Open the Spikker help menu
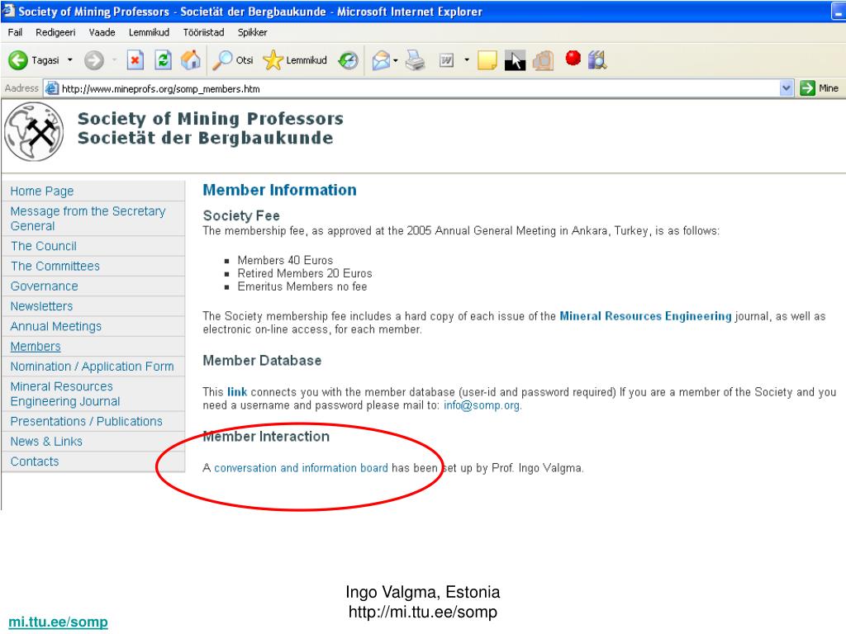The height and width of the screenshot is (634, 846). 253,32
